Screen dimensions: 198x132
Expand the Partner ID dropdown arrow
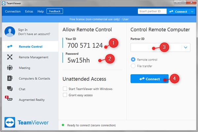click(186, 48)
